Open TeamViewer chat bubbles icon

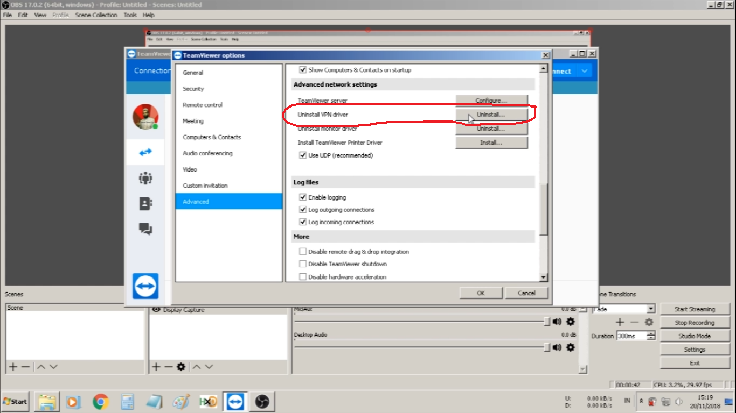point(145,229)
